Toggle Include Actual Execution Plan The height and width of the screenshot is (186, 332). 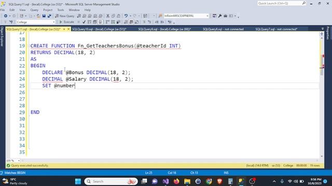pyautogui.click(x=107, y=22)
